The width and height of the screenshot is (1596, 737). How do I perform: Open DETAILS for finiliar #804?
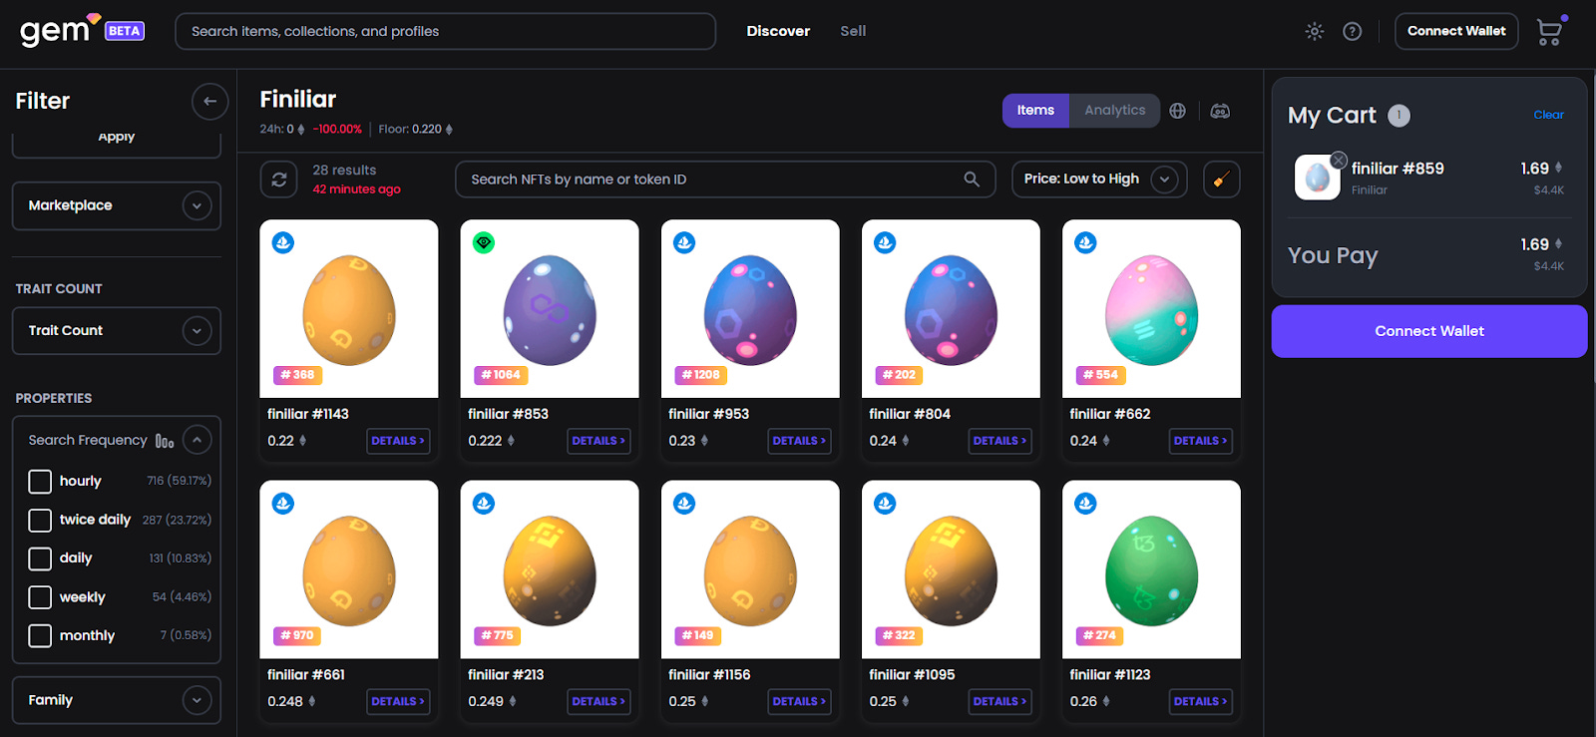coord(999,441)
